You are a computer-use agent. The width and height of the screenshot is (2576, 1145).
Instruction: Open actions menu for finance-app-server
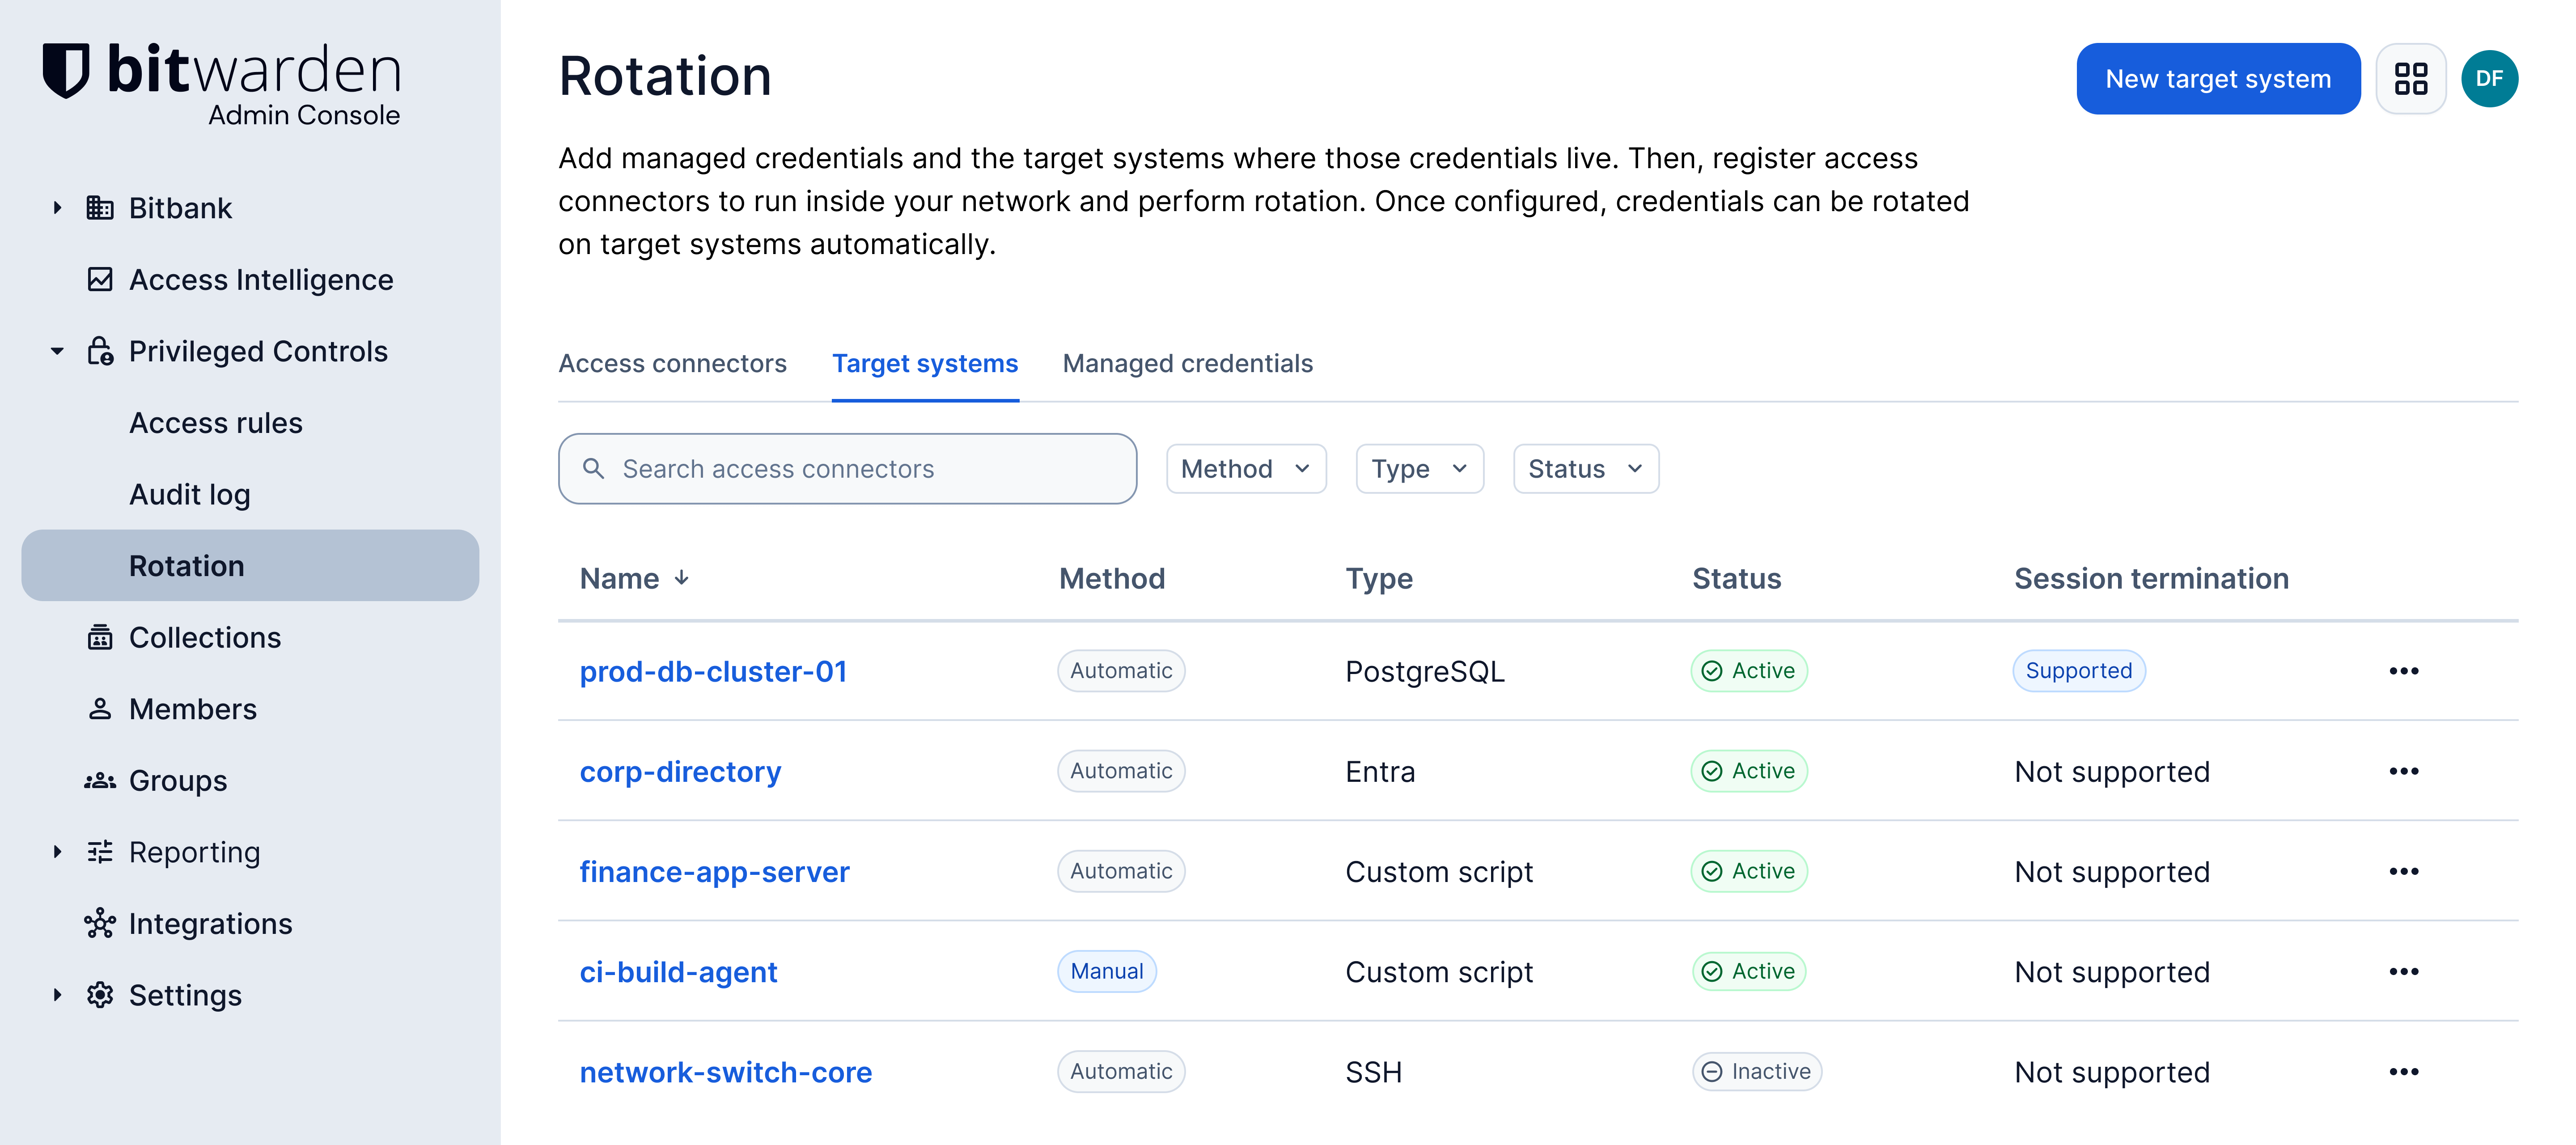[2403, 871]
